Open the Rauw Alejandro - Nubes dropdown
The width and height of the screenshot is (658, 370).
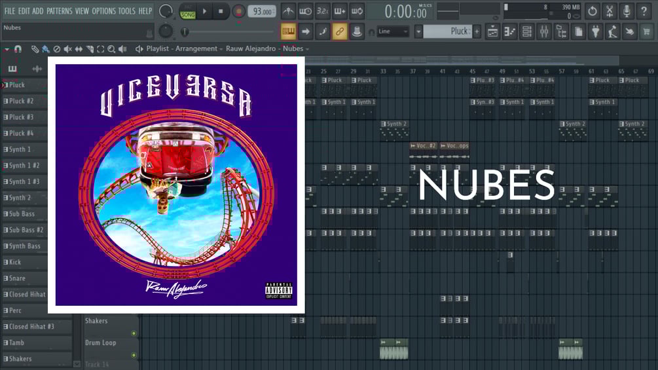(267, 48)
